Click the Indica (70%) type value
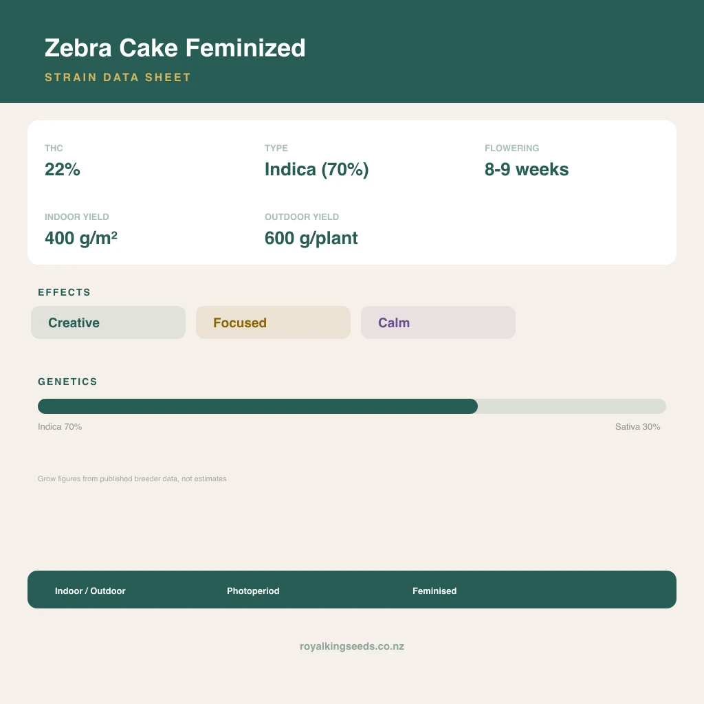The image size is (704, 704). pos(316,169)
